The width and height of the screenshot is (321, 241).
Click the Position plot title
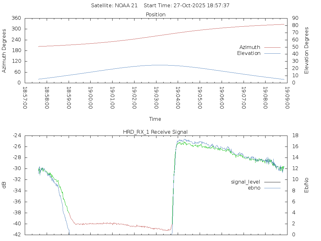point(156,15)
